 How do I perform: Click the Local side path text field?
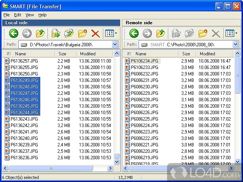point(68,45)
